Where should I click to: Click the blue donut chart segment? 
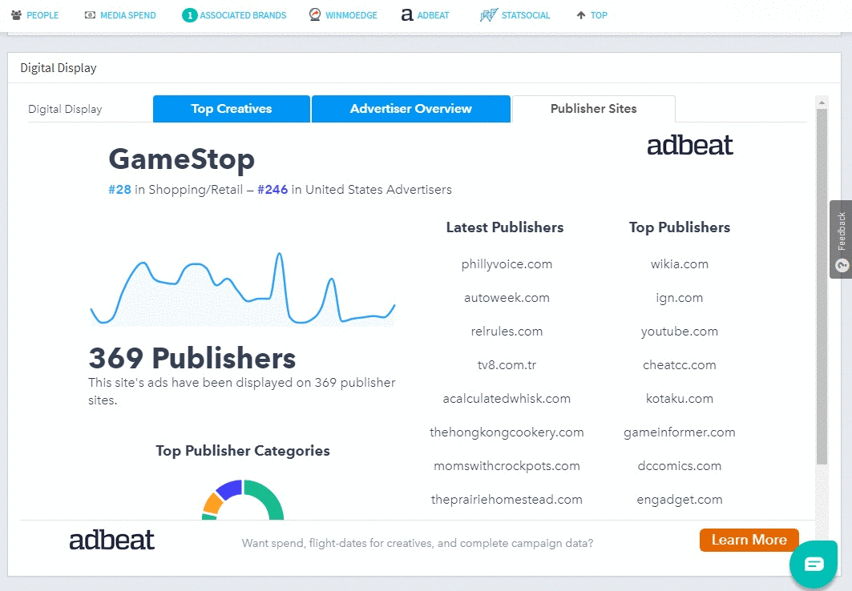(x=230, y=488)
